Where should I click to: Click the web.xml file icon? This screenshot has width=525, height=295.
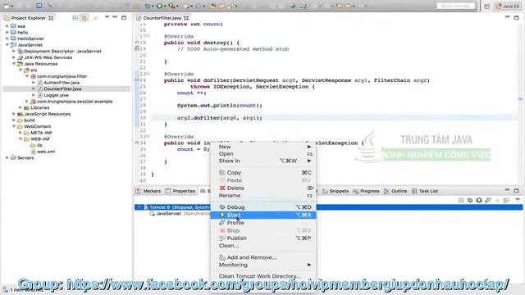point(33,152)
